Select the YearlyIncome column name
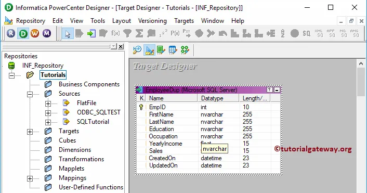The image size is (367, 193). click(165, 144)
